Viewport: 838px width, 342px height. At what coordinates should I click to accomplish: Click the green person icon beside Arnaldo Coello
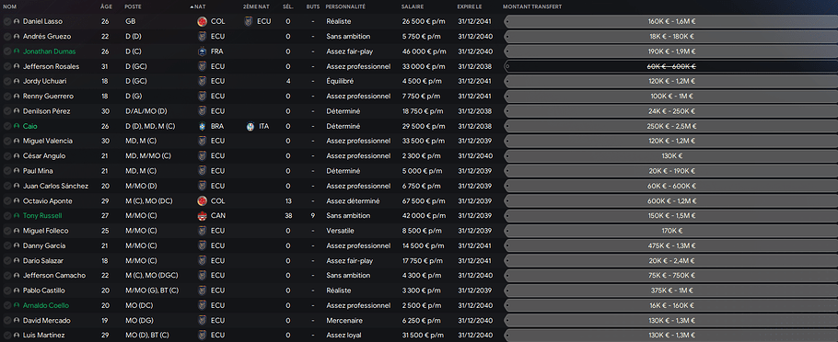point(17,306)
